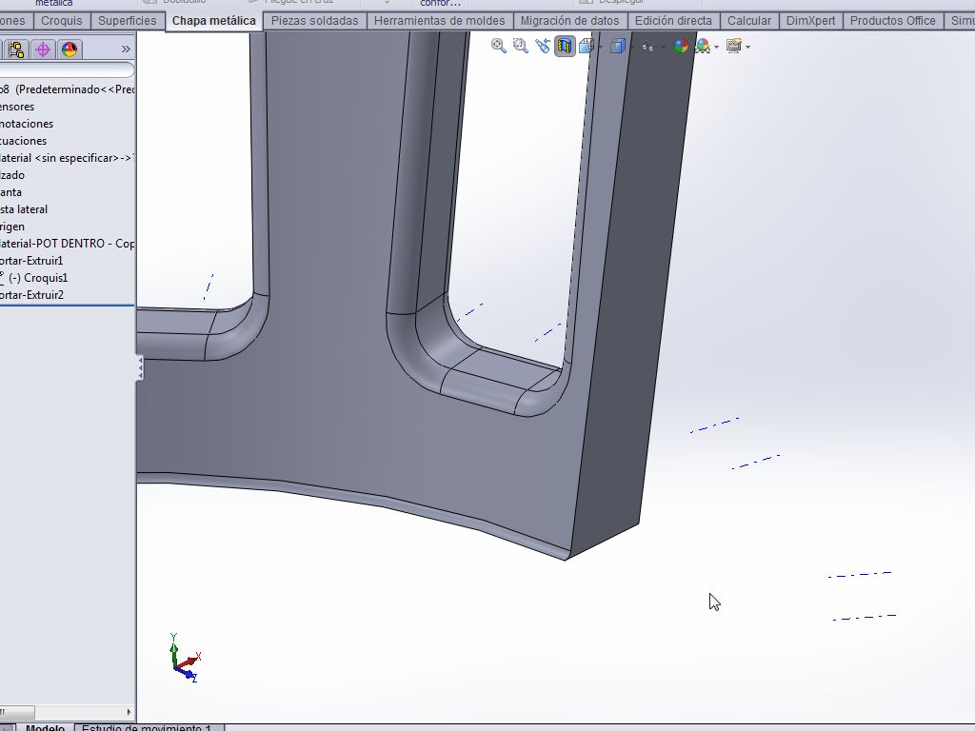Open the ConfigurationManager tab icon
This screenshot has width=975, height=731.
click(16, 49)
